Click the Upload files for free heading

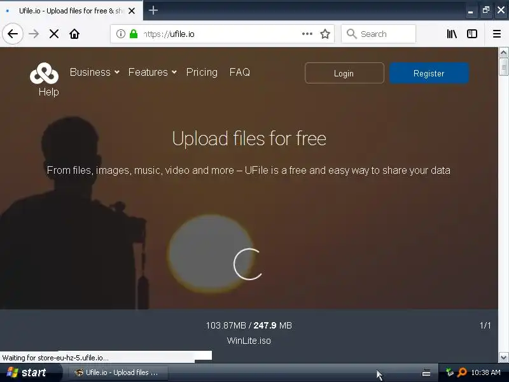249,139
